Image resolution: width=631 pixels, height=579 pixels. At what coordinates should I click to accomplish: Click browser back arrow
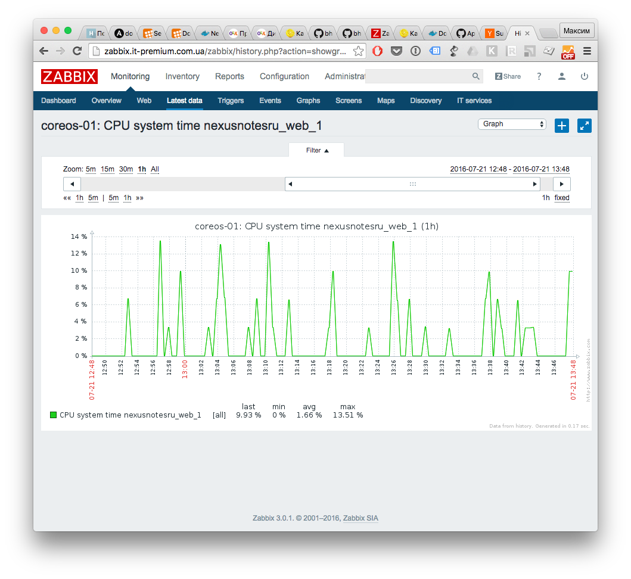44,51
